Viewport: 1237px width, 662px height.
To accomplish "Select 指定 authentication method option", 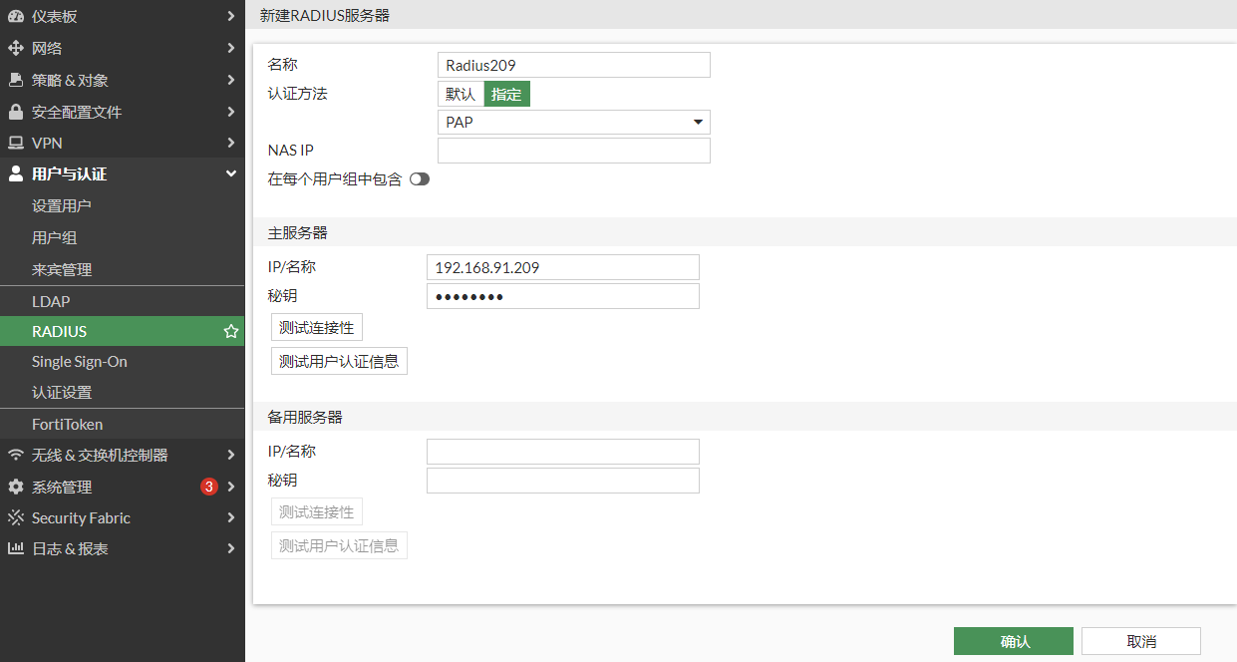I will click(x=506, y=94).
